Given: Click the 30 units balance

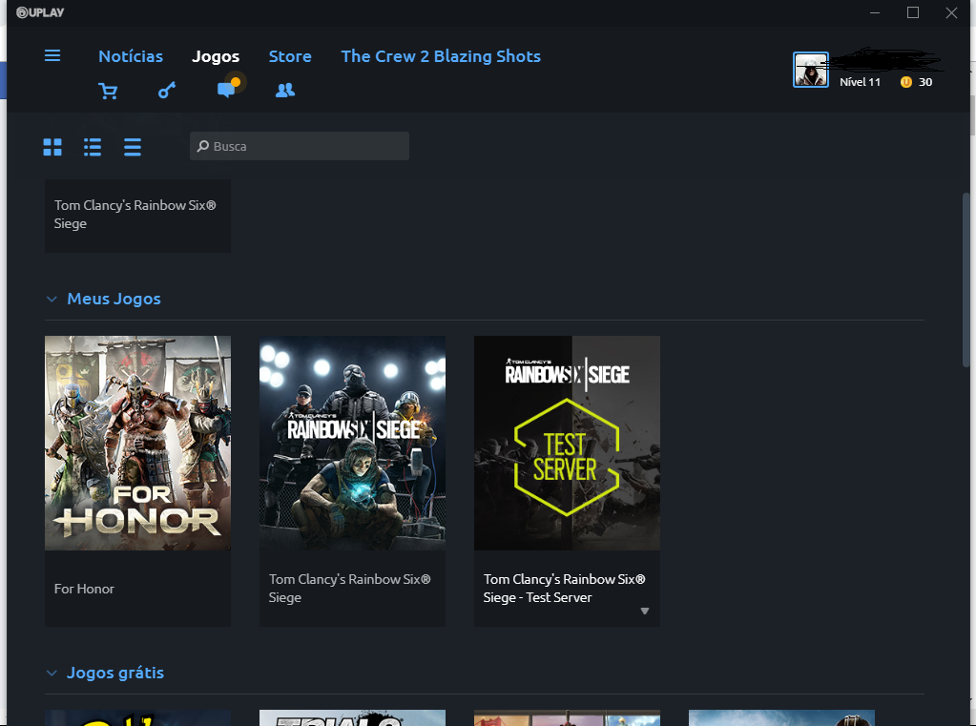Looking at the screenshot, I should [925, 82].
